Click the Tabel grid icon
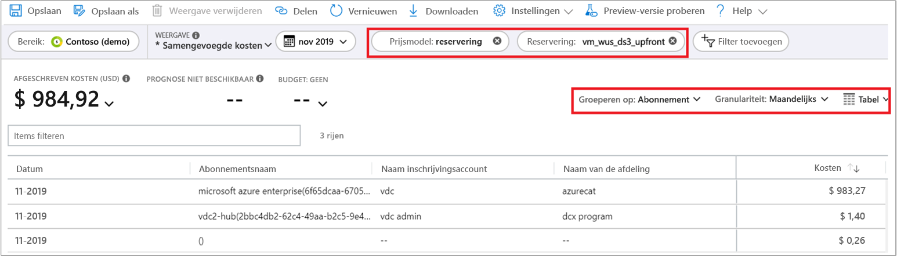 849,100
